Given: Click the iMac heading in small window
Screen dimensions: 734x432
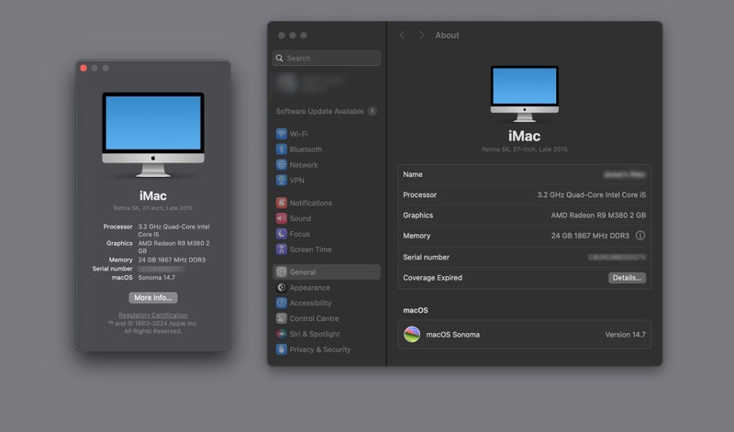Looking at the screenshot, I should coord(153,195).
